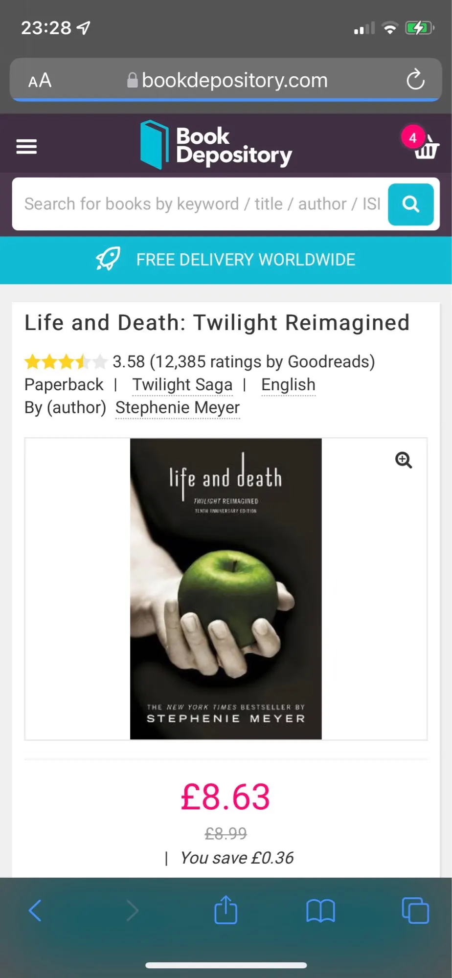Viewport: 452px width, 978px height.
Task: Open author Stephenie Meyer's page
Action: 178,408
